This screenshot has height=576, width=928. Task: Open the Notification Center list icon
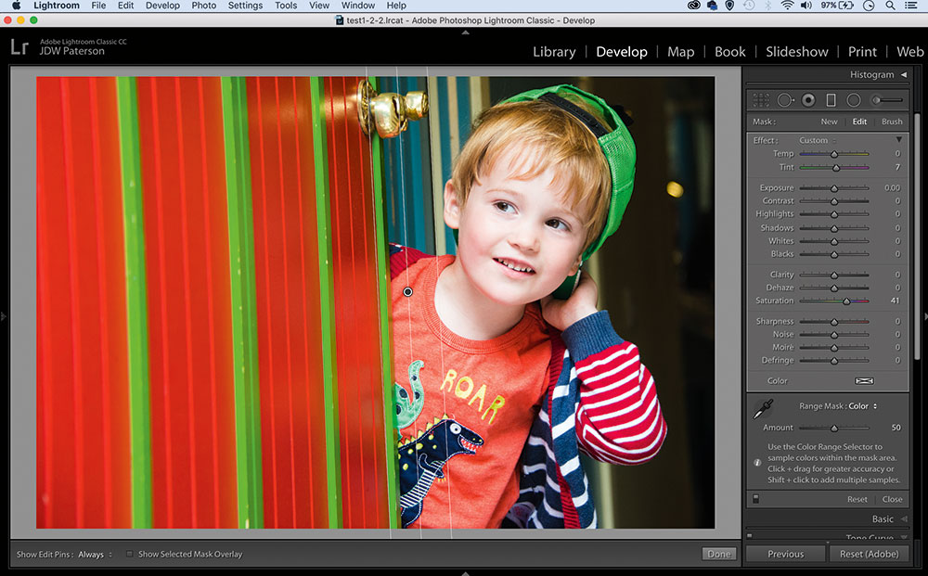(911, 6)
